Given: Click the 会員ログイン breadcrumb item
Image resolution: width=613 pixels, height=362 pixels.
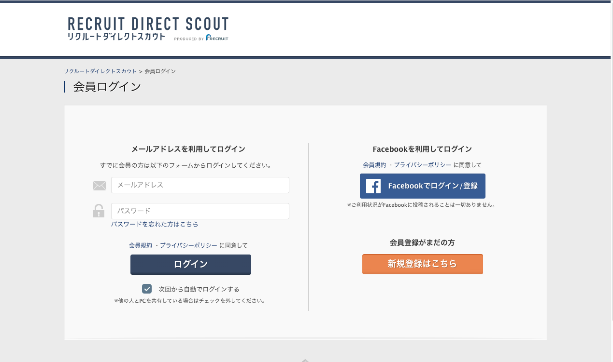Looking at the screenshot, I should [160, 71].
